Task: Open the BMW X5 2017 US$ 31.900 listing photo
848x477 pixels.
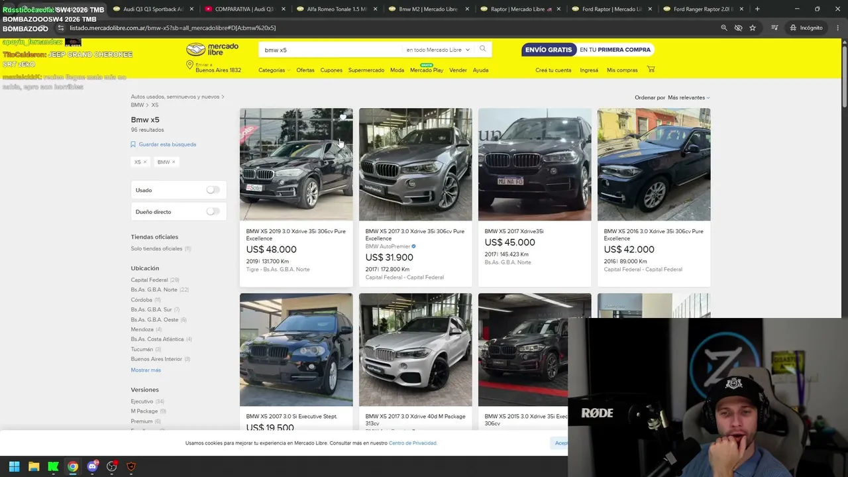Action: point(415,164)
